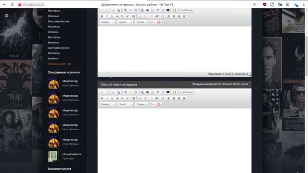Insert YouTube video in the top editor
This screenshot has width=308, height=173.
(x=168, y=10)
